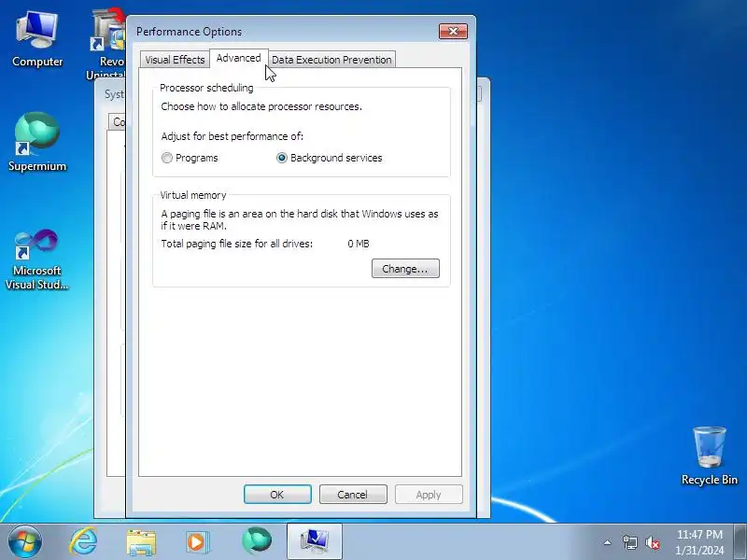747x560 pixels.
Task: Open the Windows Start menu orb
Action: (x=25, y=541)
